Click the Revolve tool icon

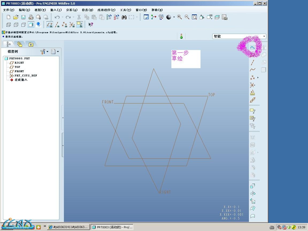point(253,194)
